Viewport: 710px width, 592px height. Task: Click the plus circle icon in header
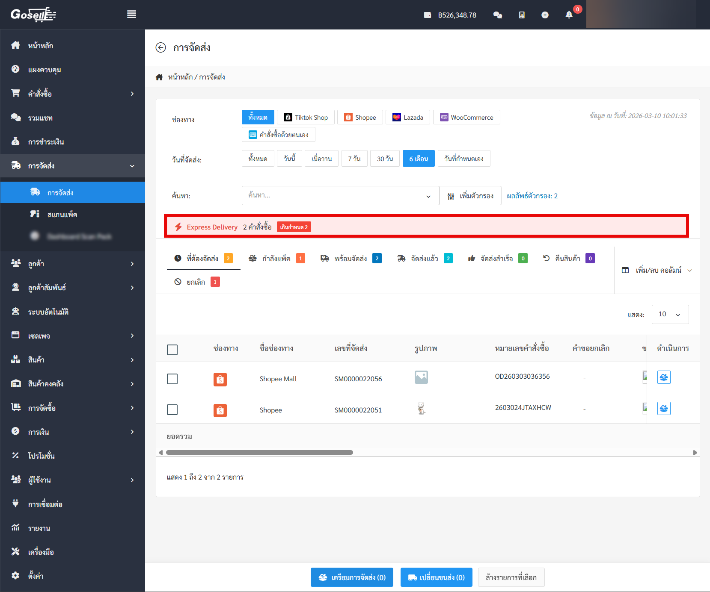[x=545, y=15]
